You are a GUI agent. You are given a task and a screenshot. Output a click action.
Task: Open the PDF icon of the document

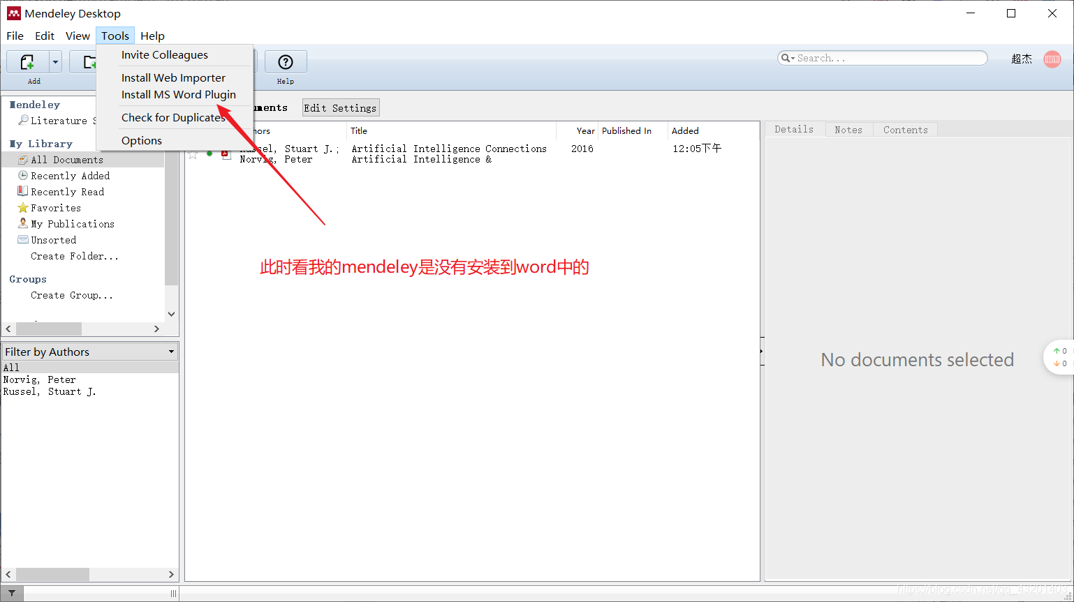(x=226, y=154)
